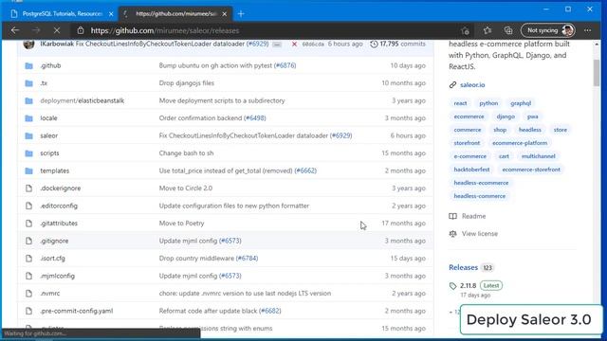Open the .gitignore file link
This screenshot has width=607, height=341.
tap(54, 241)
